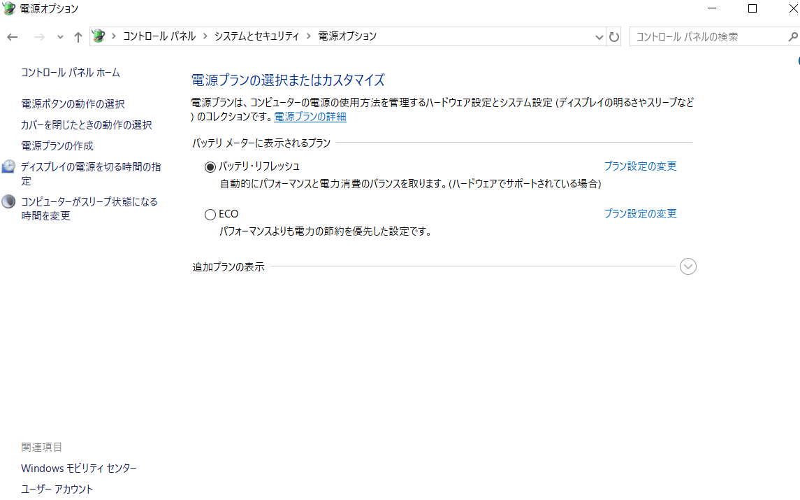The height and width of the screenshot is (500, 800).
Task: Expand 追加プランの表示 with the chevron
Action: pos(688,266)
